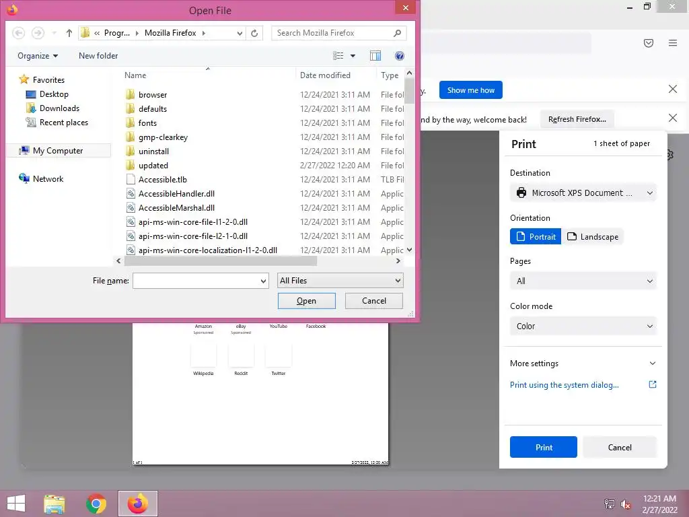Click the Forward arrow in Open File dialog

(x=38, y=33)
